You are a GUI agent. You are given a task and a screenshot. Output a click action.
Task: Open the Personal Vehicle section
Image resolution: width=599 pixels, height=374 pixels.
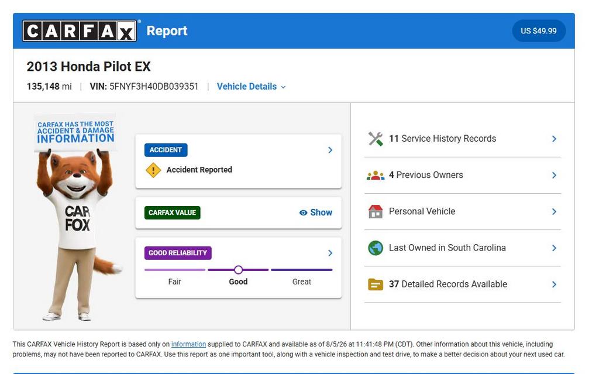pyautogui.click(x=462, y=211)
